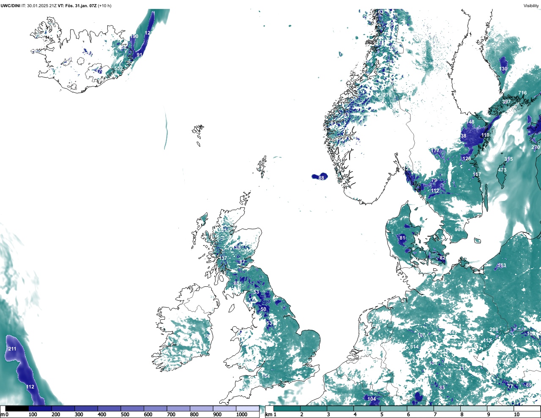Click the '190' value over northeast Iceland
Viewport: 541px width, 418px height.
pyautogui.click(x=134, y=36)
